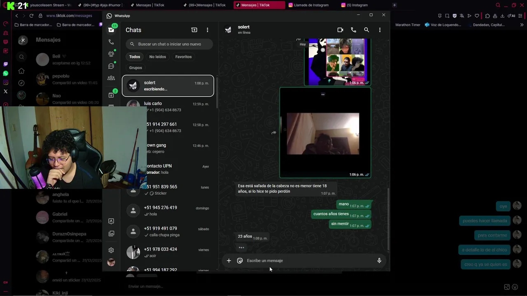Open archived chats icon with badge 2

point(111,95)
